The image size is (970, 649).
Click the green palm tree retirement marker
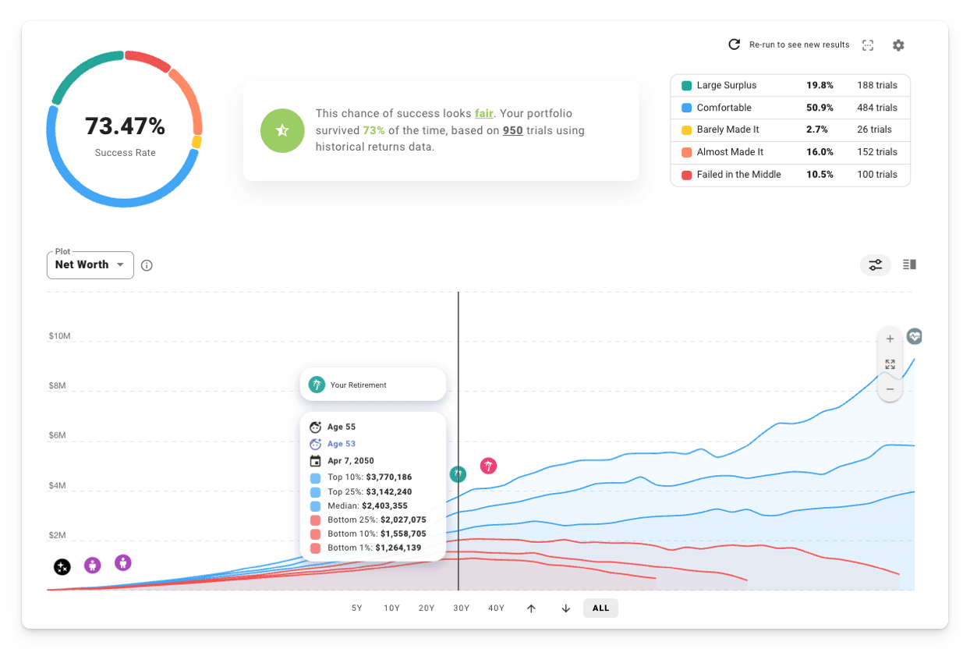pyautogui.click(x=458, y=473)
